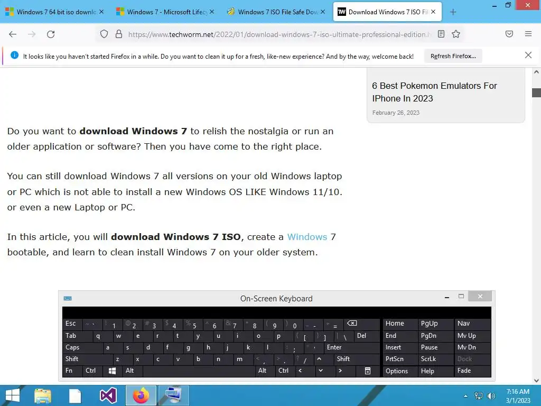
Task: Click the space bar on On-Screen Keyboard
Action: pyautogui.click(x=199, y=371)
